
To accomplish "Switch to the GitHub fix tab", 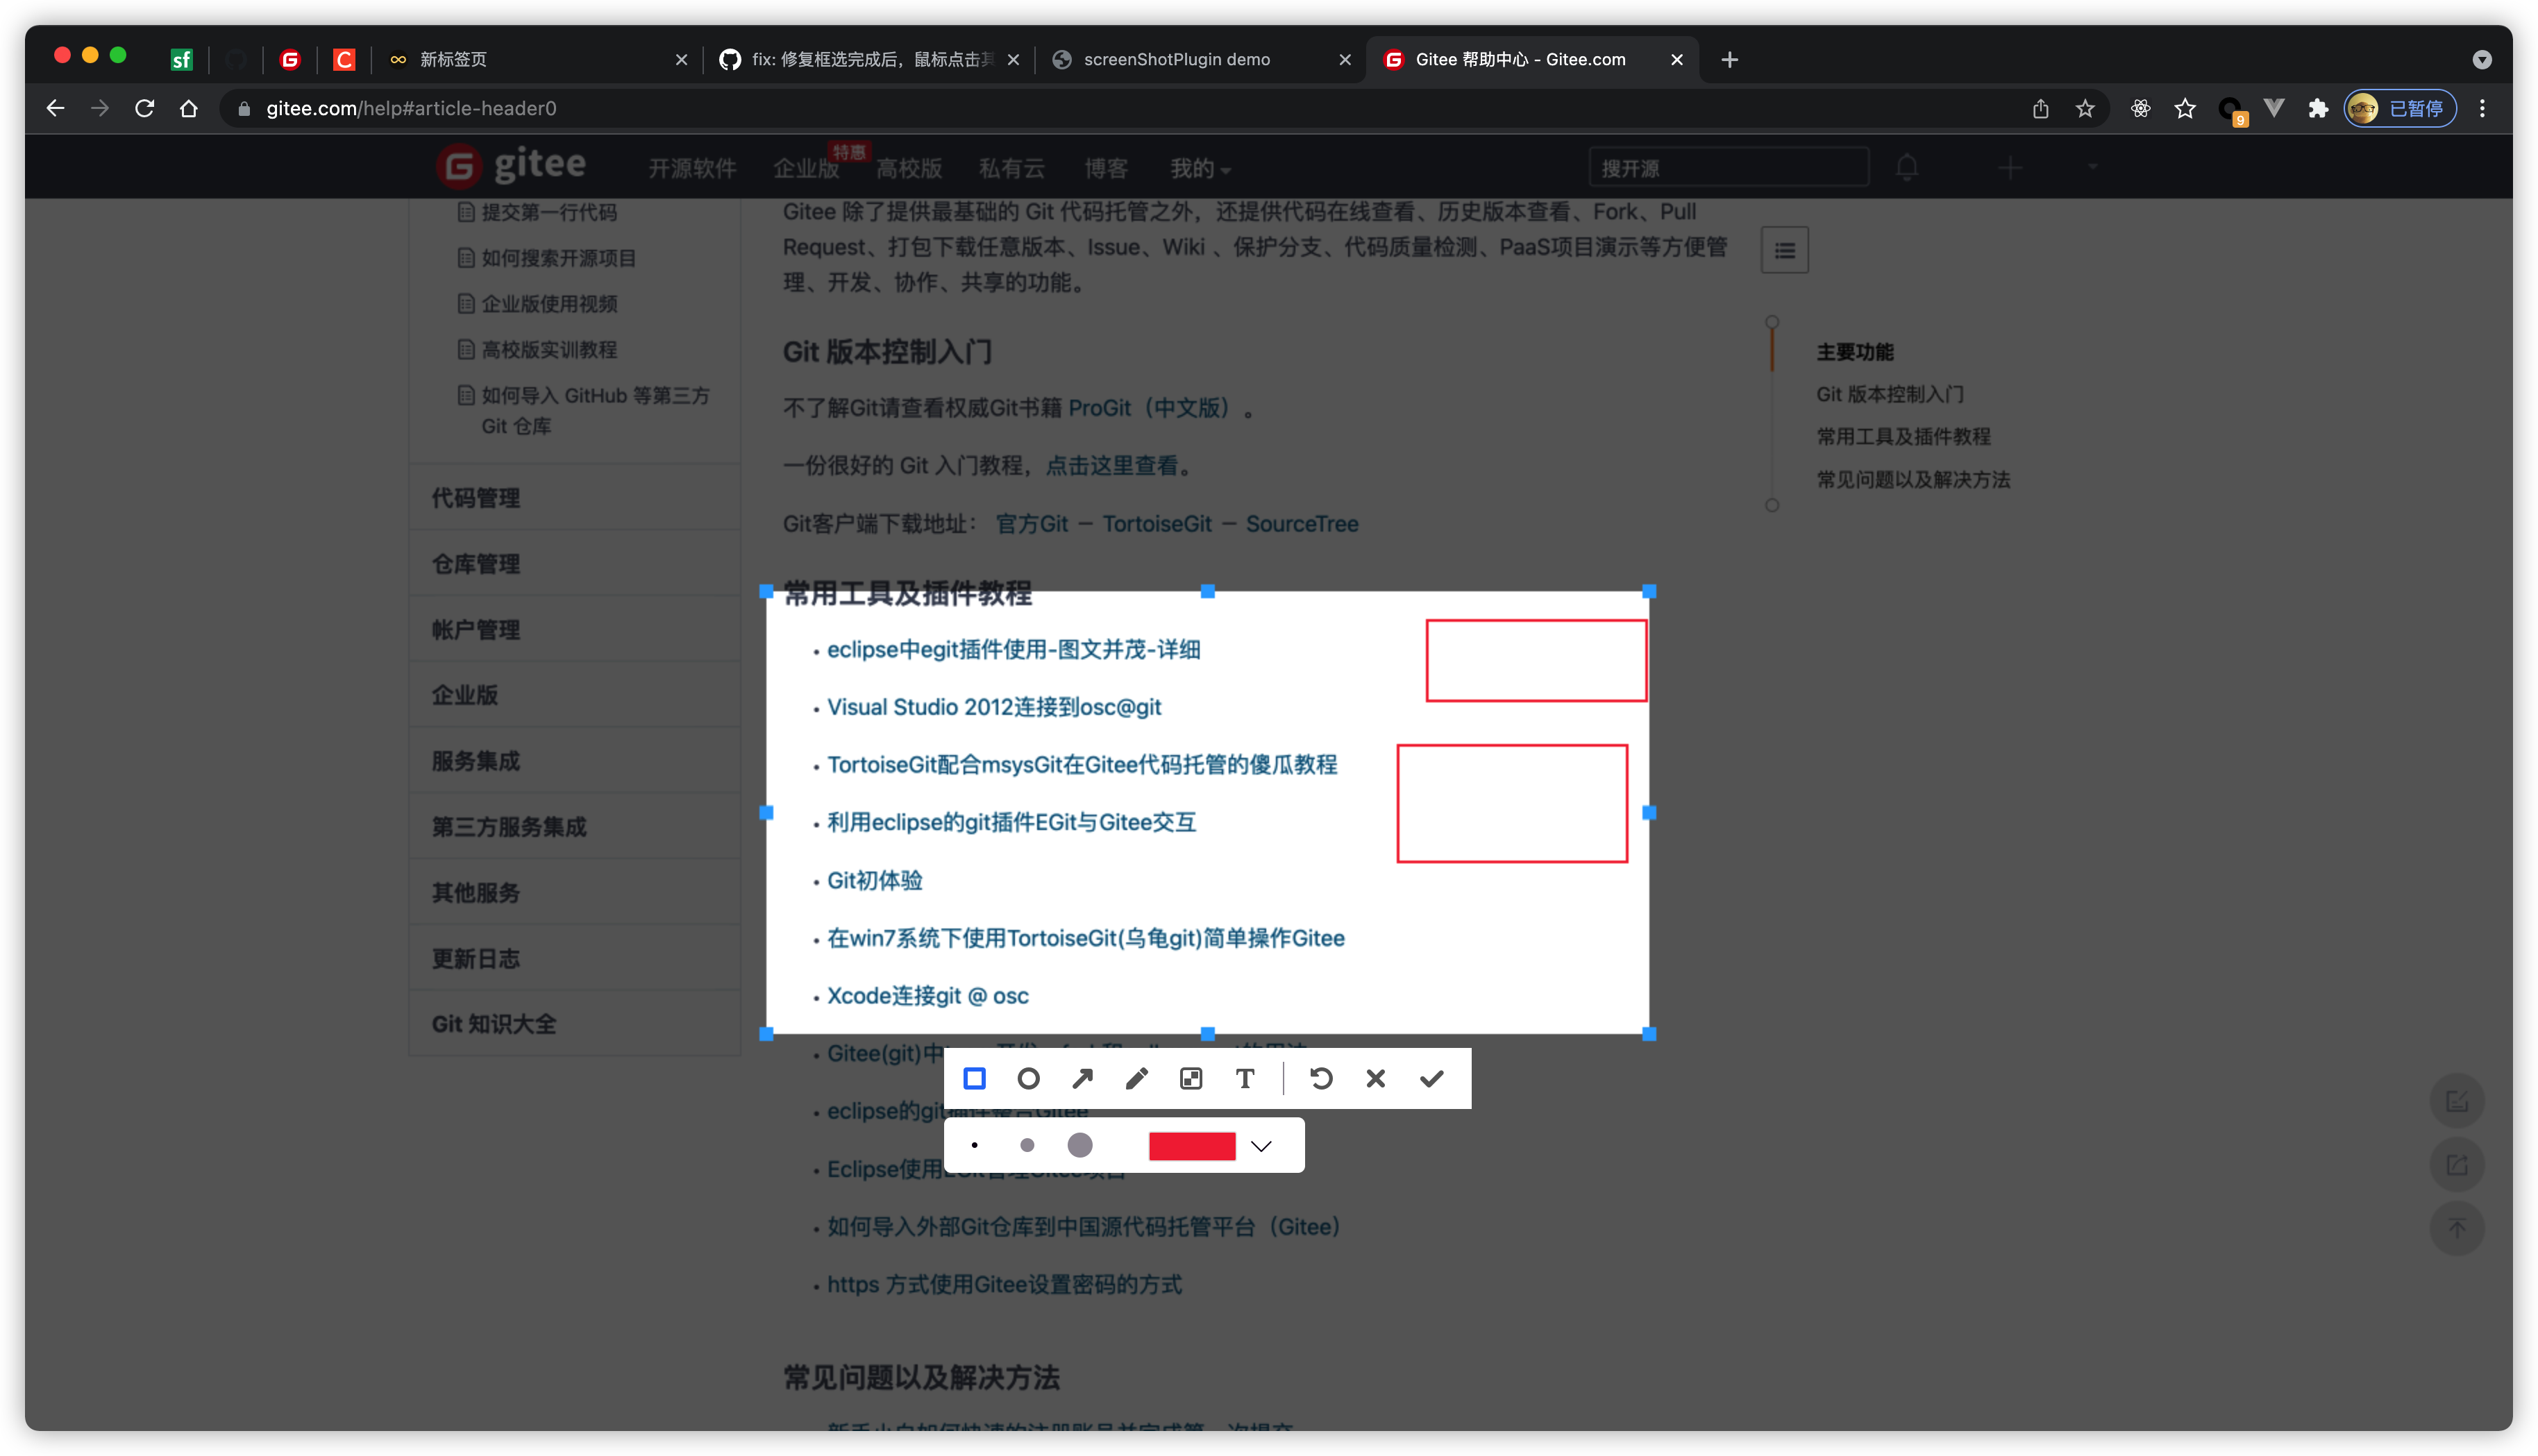I will coord(868,59).
